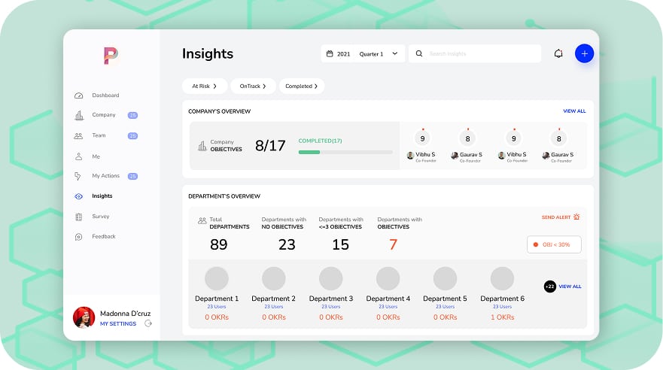Expand the OnTrack filter chip
663x370 pixels.
[x=253, y=86]
